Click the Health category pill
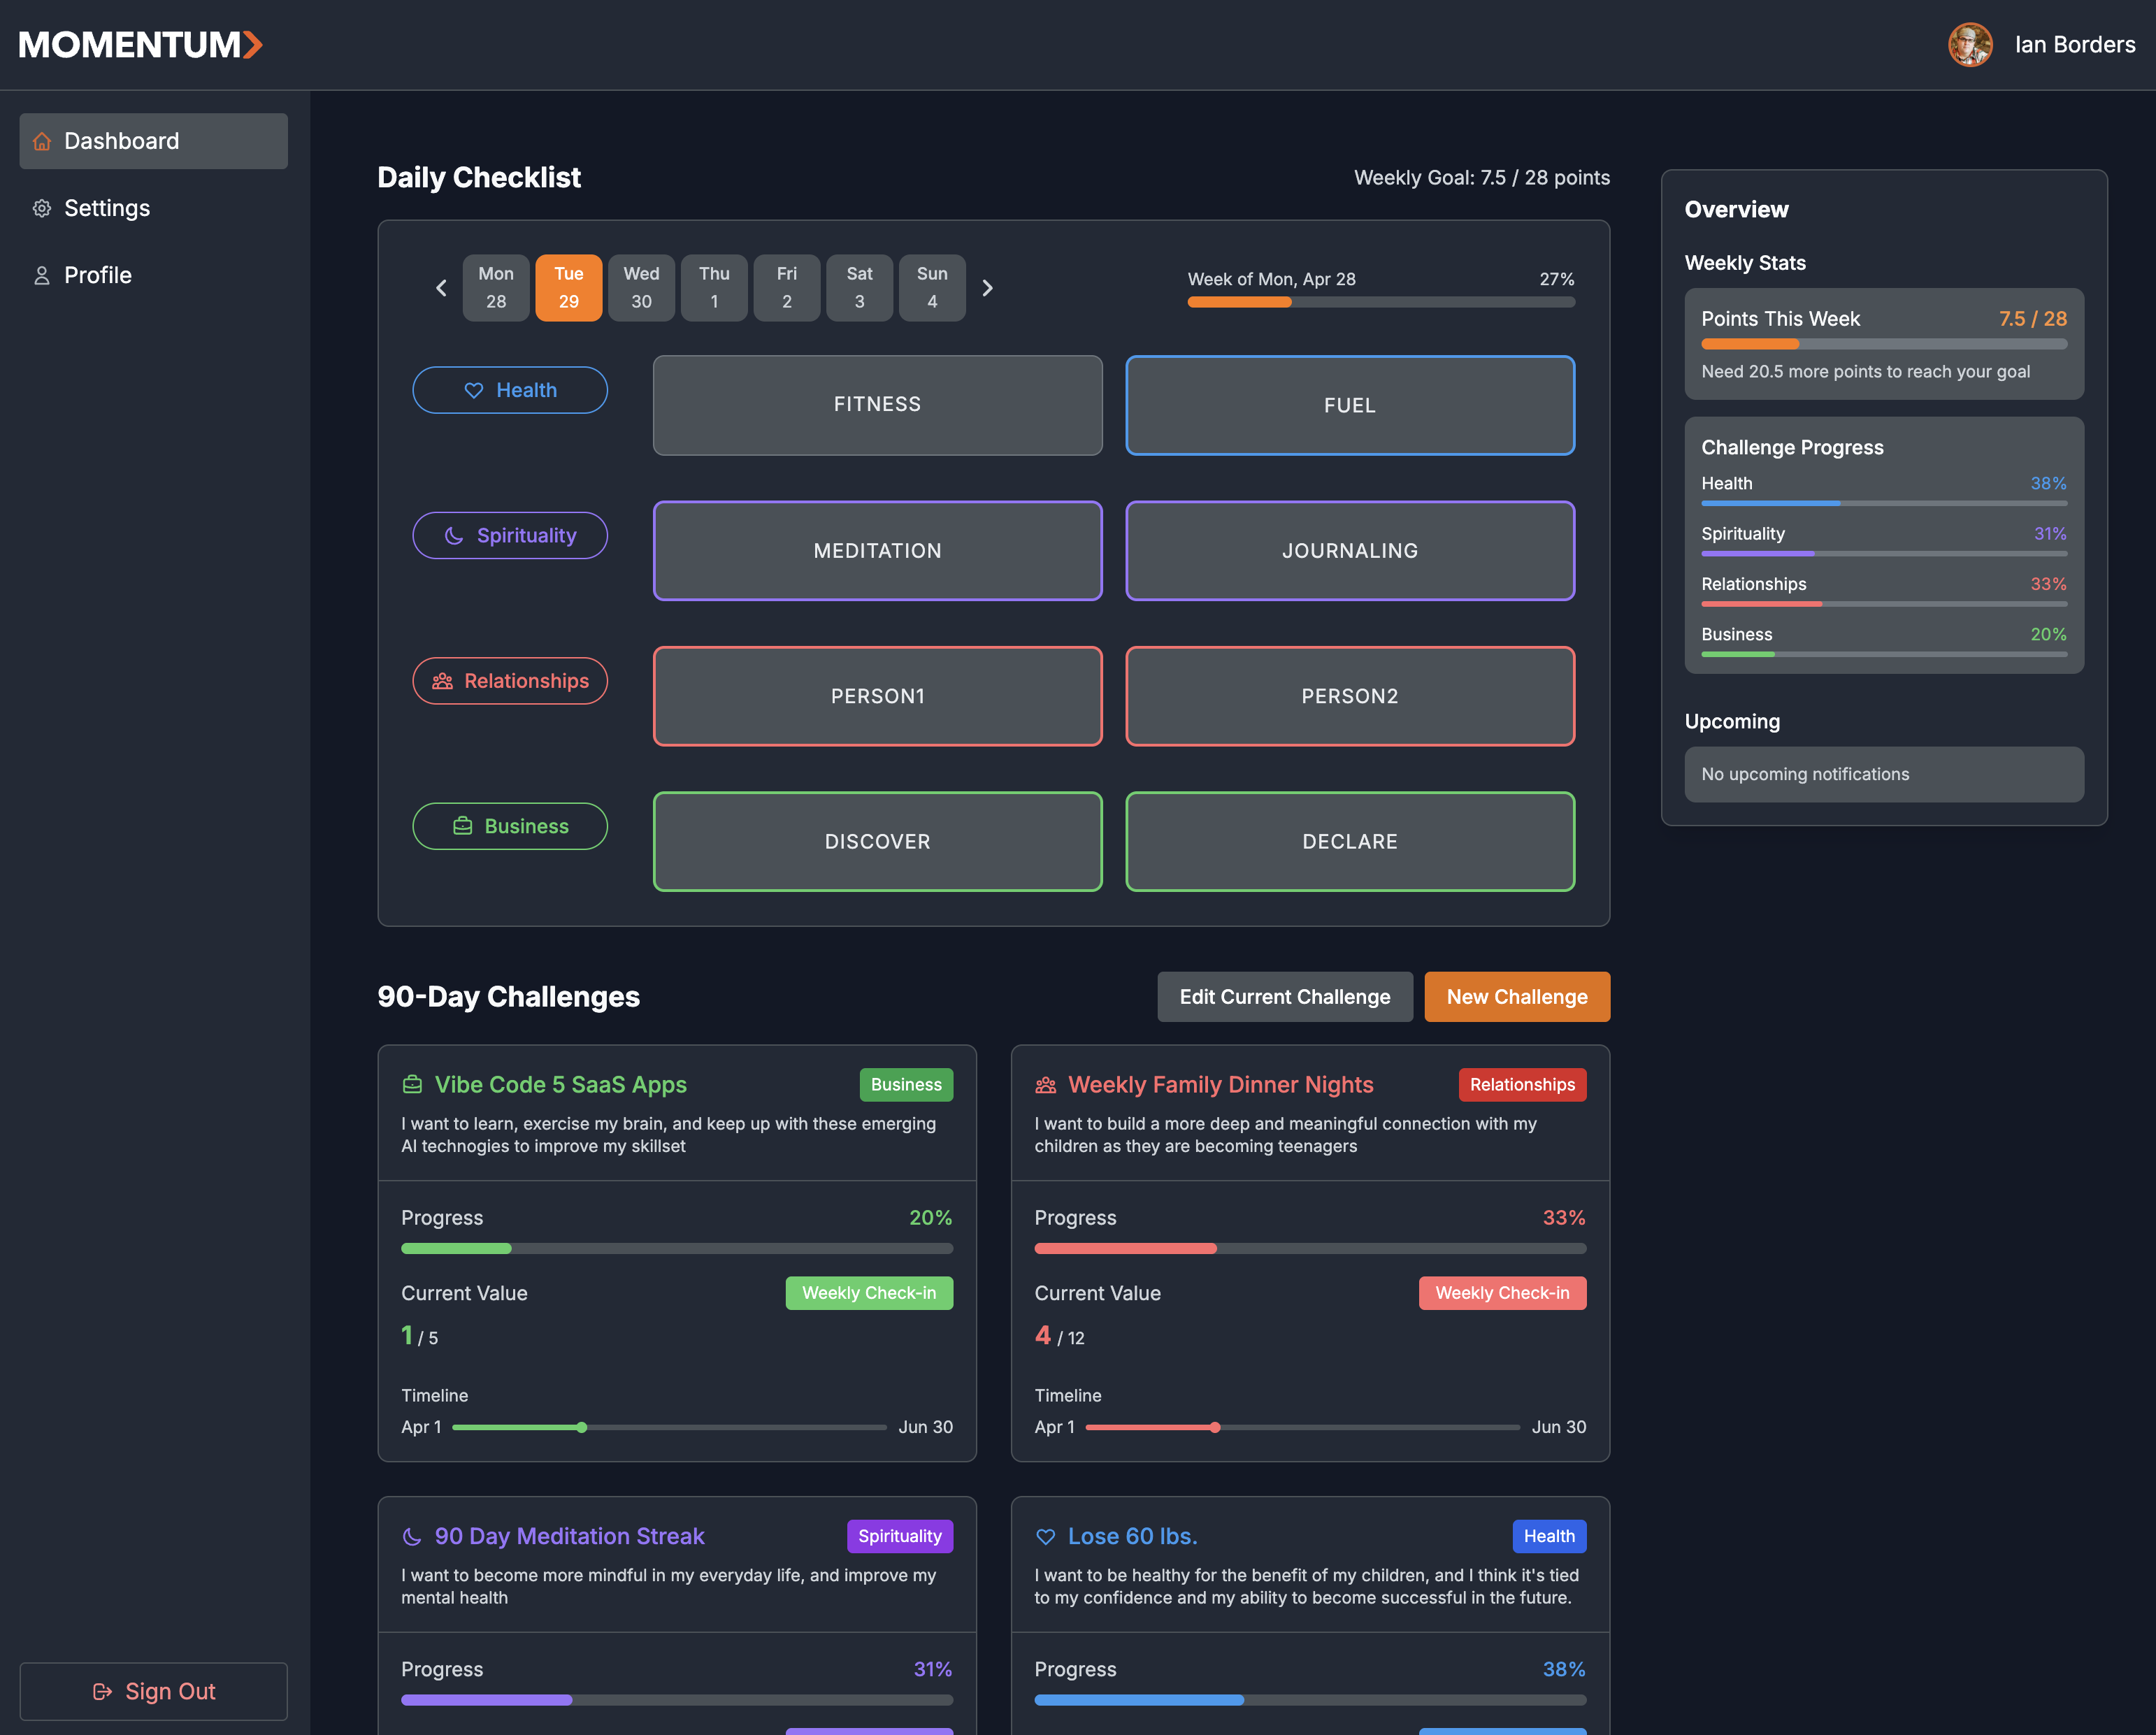The image size is (2156, 1735). click(510, 390)
